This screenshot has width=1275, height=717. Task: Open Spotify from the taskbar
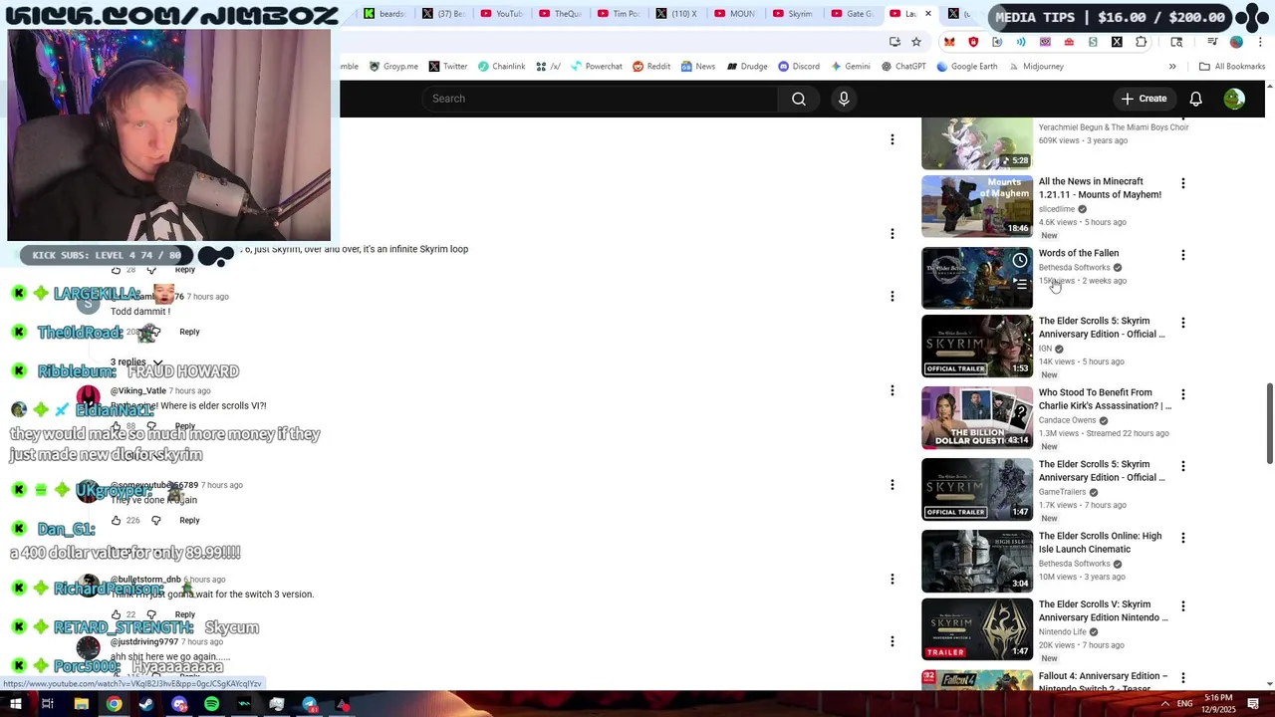click(211, 704)
